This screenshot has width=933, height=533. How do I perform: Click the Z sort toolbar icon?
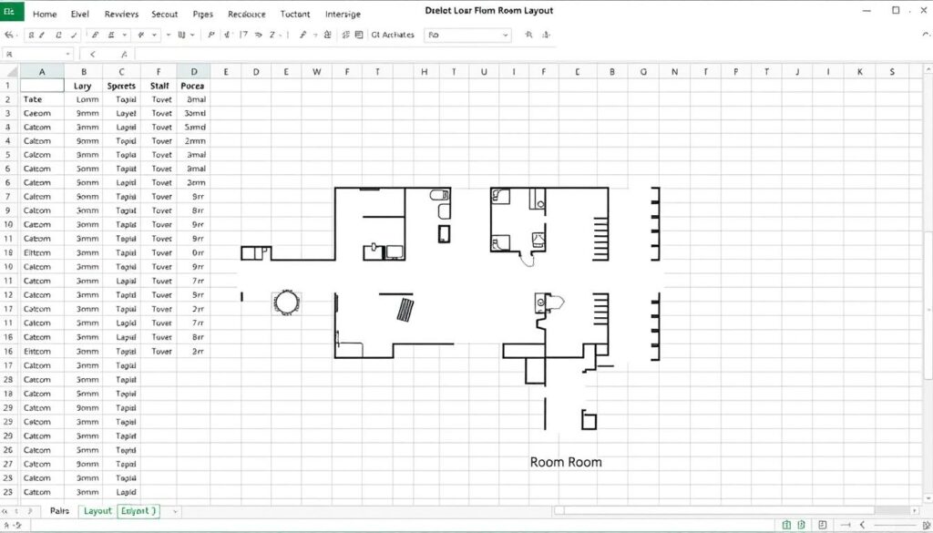(x=273, y=36)
